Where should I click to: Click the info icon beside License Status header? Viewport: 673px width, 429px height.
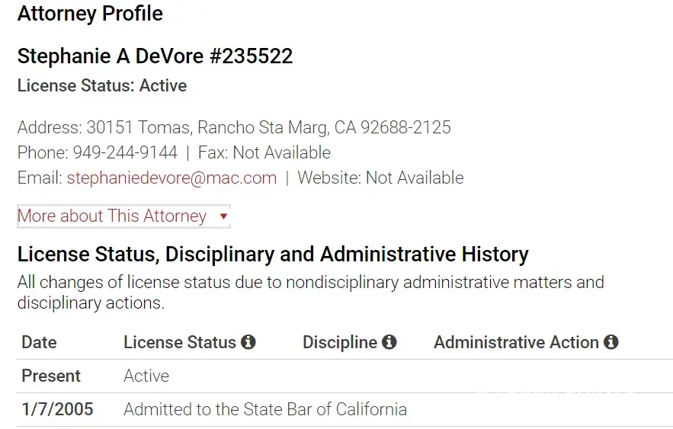tap(248, 343)
